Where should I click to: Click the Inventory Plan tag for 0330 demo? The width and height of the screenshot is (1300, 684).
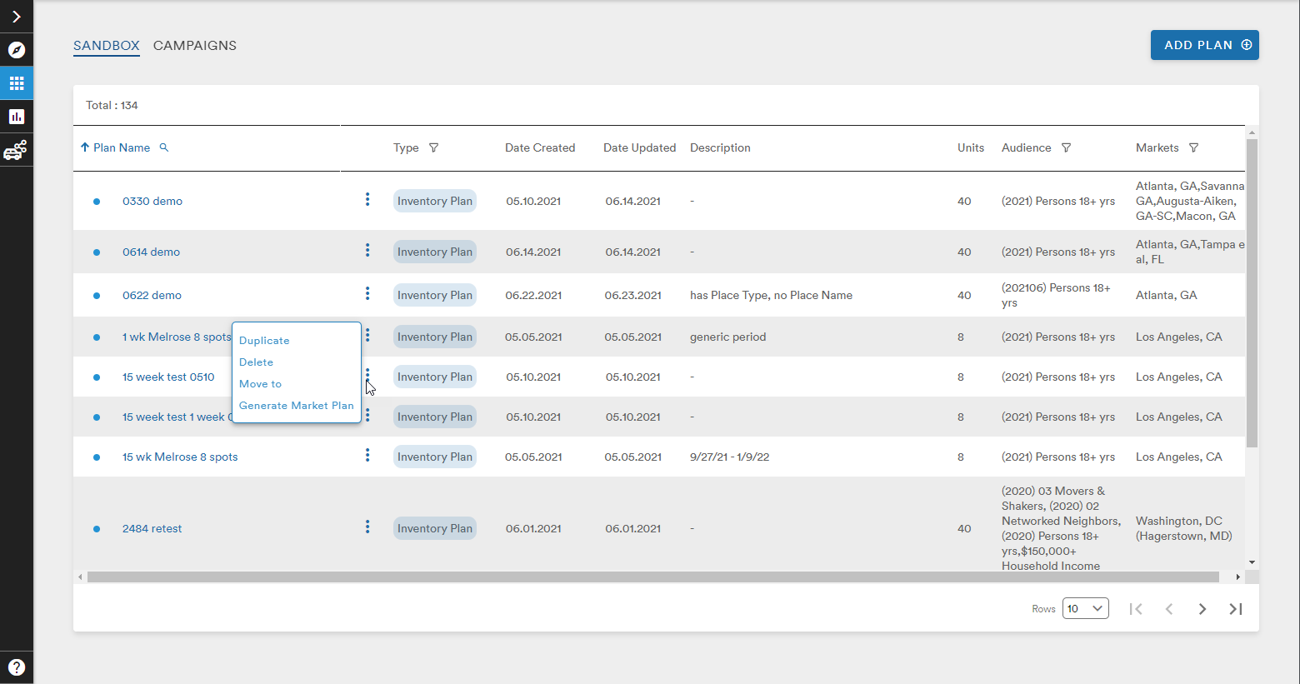[435, 201]
